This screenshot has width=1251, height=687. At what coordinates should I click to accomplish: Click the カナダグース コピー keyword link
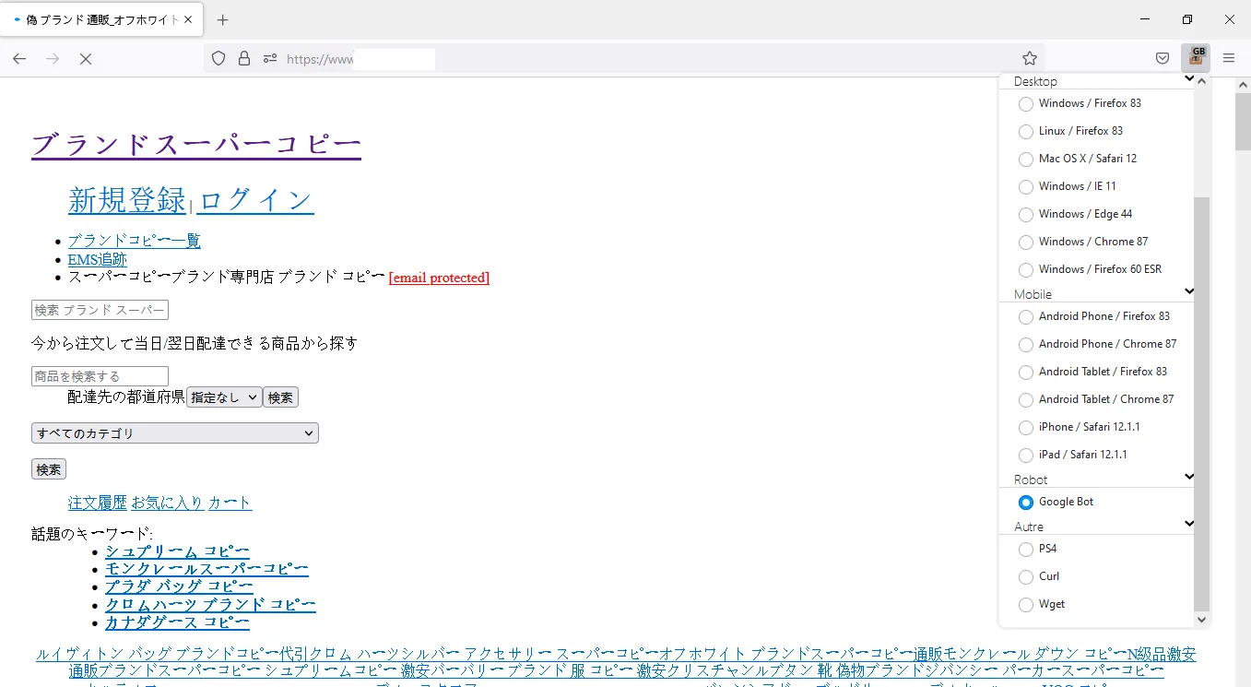pyautogui.click(x=177, y=622)
